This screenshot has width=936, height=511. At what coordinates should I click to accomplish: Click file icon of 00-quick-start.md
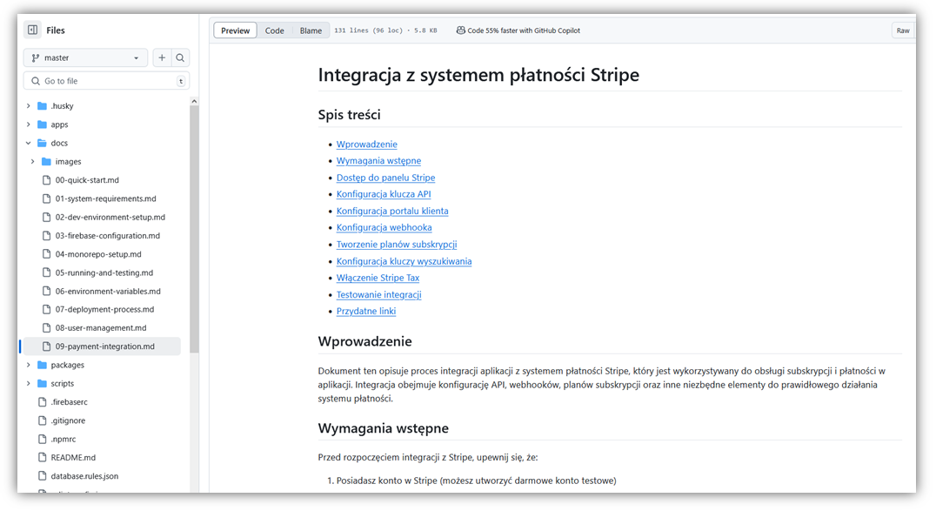47,180
